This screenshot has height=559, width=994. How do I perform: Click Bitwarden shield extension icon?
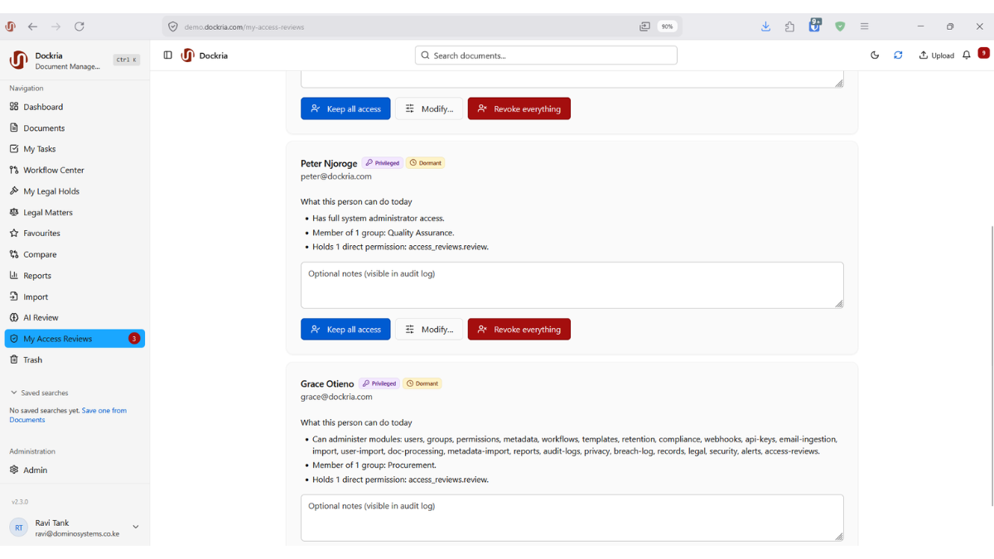[815, 26]
